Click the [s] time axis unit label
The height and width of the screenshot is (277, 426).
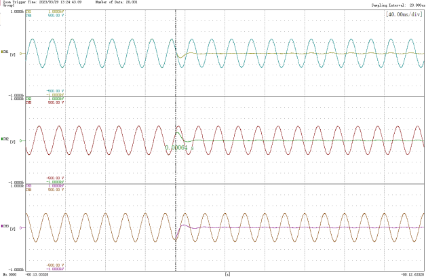pyautogui.click(x=226, y=274)
